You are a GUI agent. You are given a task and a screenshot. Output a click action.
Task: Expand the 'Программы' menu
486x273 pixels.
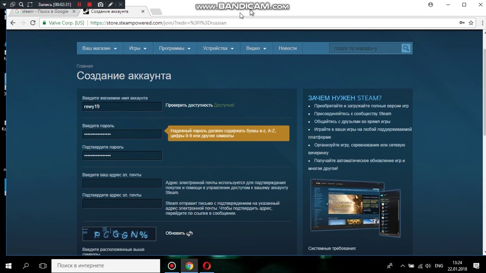pos(175,48)
